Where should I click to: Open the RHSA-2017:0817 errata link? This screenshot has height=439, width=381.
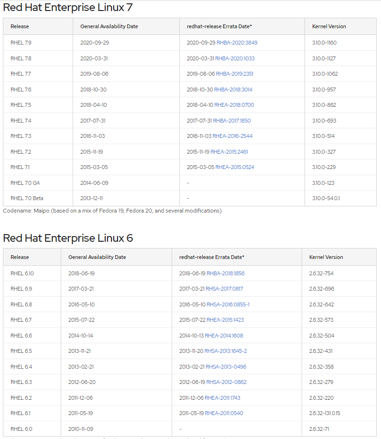pos(224,289)
